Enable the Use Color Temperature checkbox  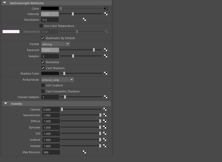click(41, 26)
